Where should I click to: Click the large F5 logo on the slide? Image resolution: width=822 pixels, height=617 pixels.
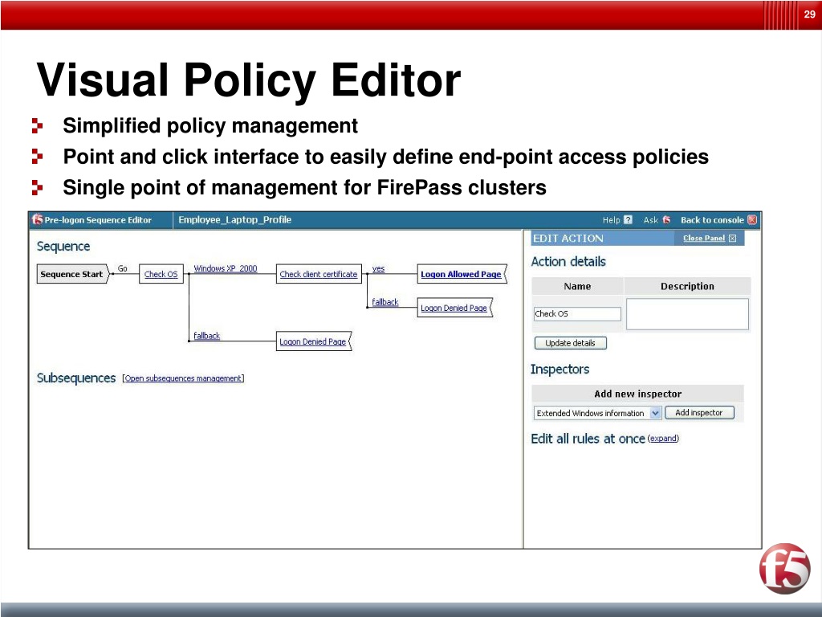[x=784, y=568]
